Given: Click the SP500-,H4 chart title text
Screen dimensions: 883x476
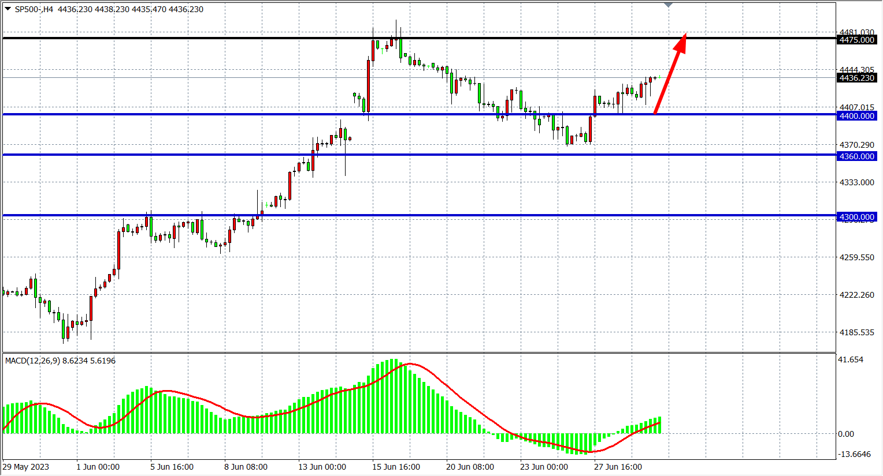Looking at the screenshot, I should 34,9.
